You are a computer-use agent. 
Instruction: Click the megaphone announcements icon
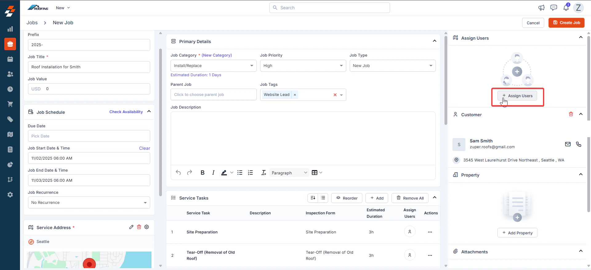click(x=541, y=8)
